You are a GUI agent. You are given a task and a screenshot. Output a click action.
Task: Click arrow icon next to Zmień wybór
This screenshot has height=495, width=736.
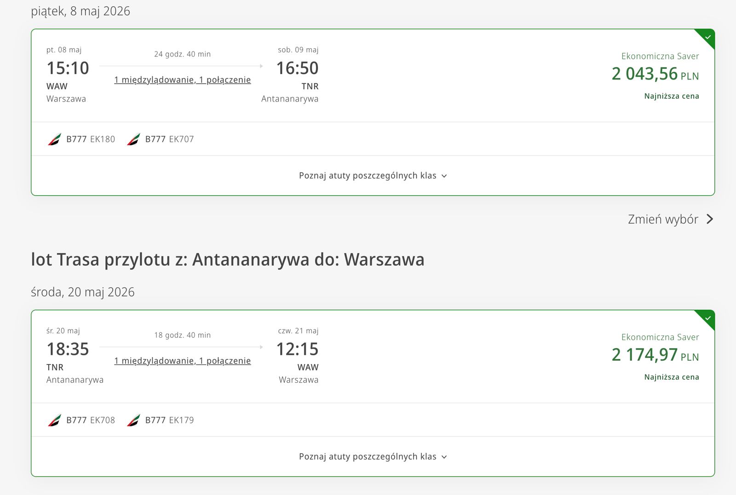point(710,219)
